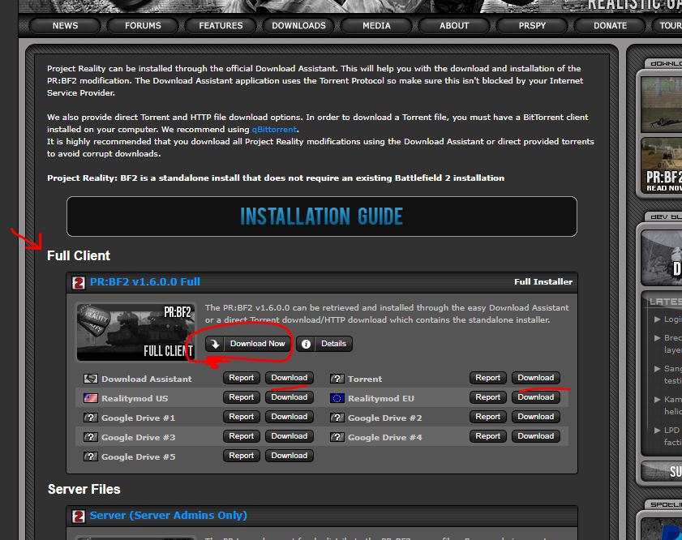Click the Full Client heading
Viewport: 682px width, 540px height.
click(79, 255)
